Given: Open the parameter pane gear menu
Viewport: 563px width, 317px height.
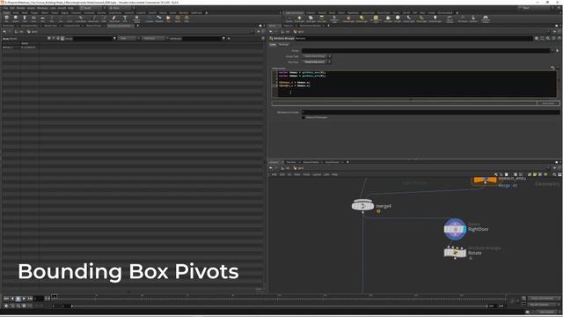Looking at the screenshot, I should click(537, 38).
